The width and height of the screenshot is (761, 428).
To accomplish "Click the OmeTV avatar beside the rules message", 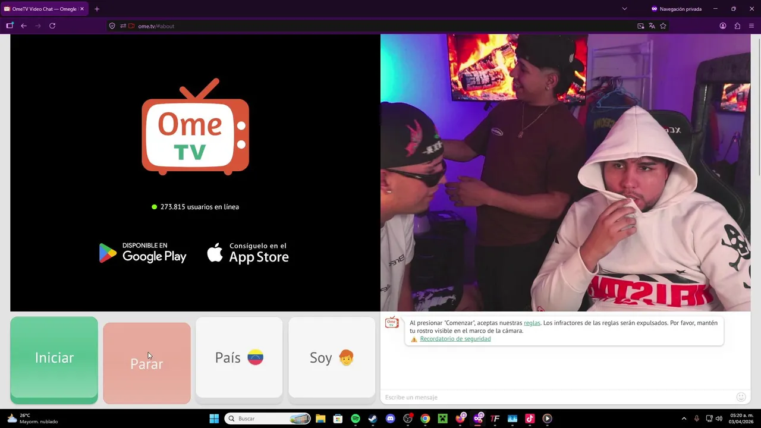I will [x=392, y=323].
